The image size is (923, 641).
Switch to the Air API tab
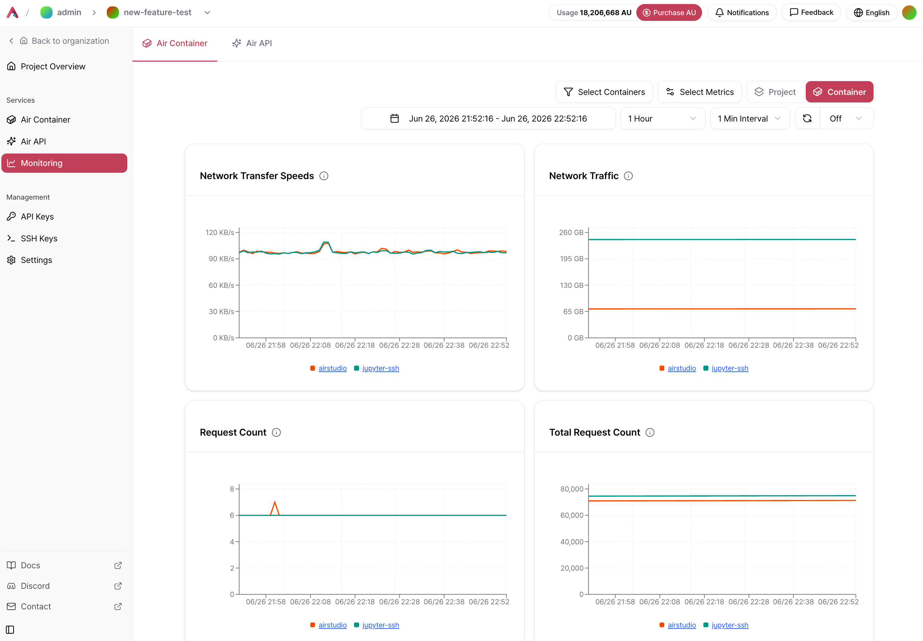252,43
